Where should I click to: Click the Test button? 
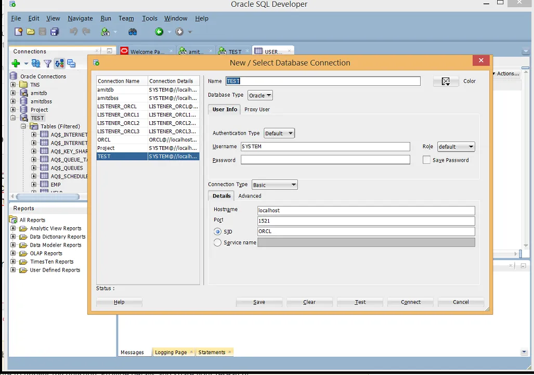tap(360, 302)
